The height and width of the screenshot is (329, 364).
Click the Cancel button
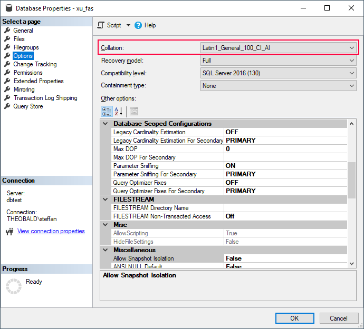pos(339,318)
